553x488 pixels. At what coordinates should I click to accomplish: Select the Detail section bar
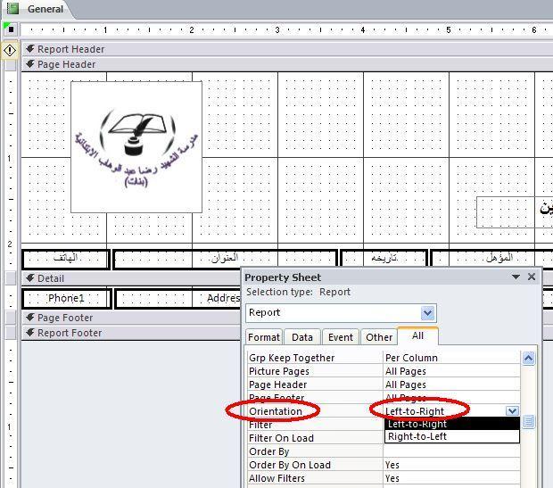pyautogui.click(x=131, y=278)
